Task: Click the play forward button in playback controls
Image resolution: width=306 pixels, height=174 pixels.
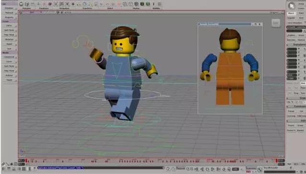Action: click(213, 169)
